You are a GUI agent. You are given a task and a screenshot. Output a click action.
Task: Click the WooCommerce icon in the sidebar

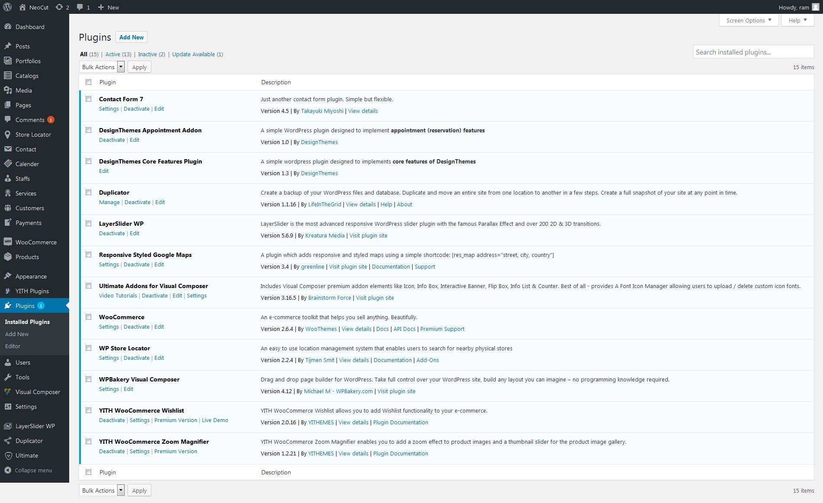pos(7,242)
